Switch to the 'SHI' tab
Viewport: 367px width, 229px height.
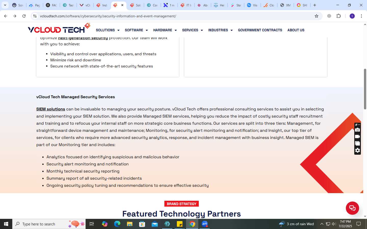coord(302,5)
